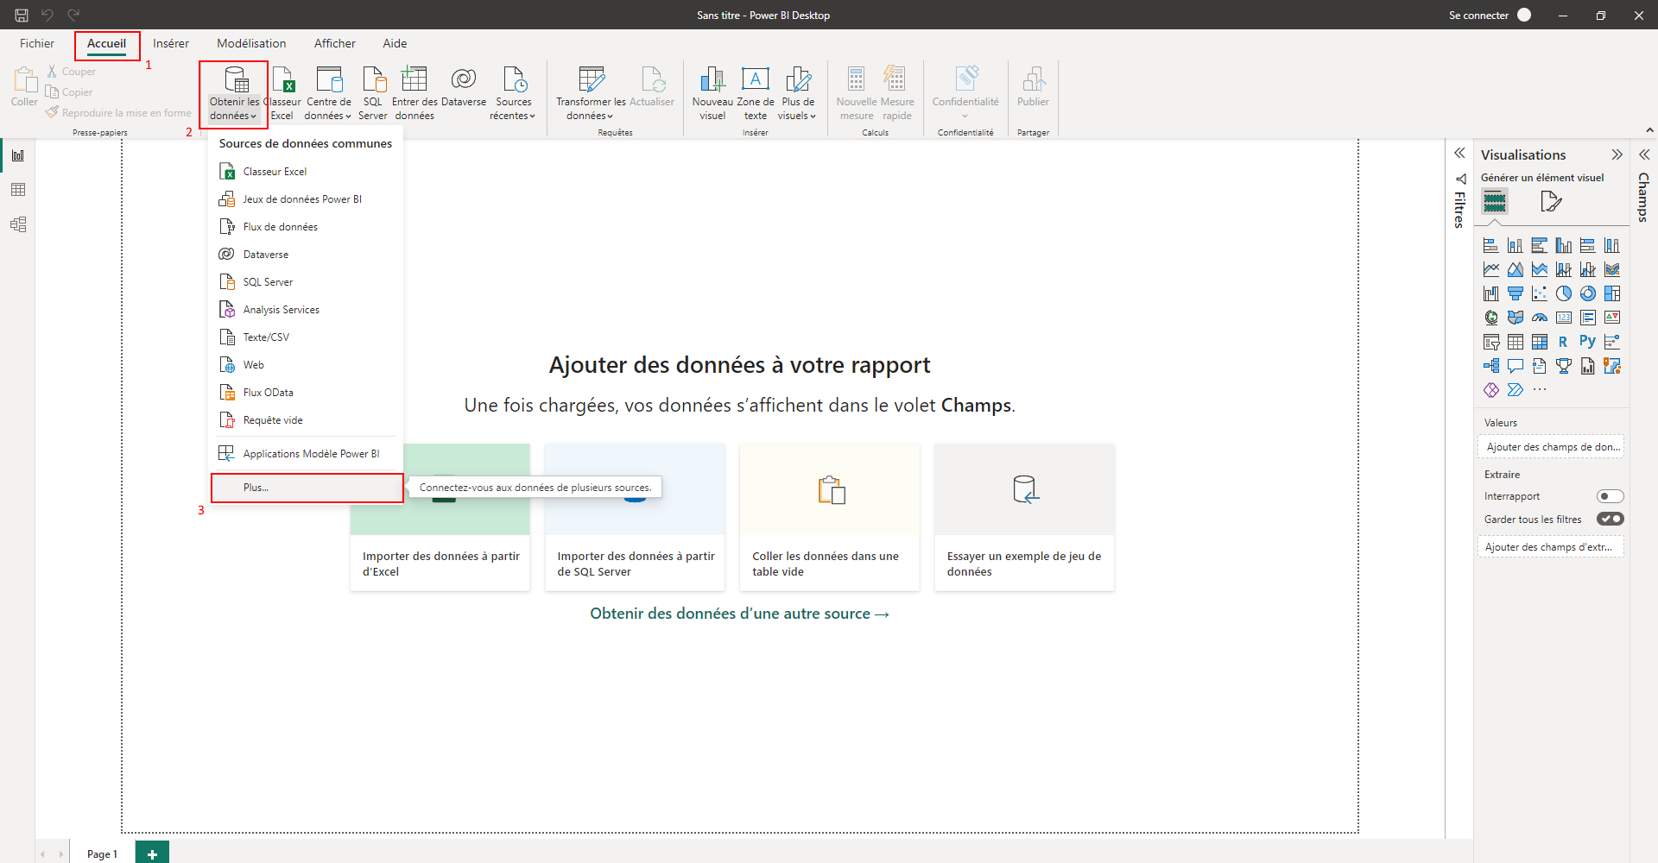Get more visuals via ellipsis
This screenshot has height=863, width=1658.
pyautogui.click(x=1539, y=390)
